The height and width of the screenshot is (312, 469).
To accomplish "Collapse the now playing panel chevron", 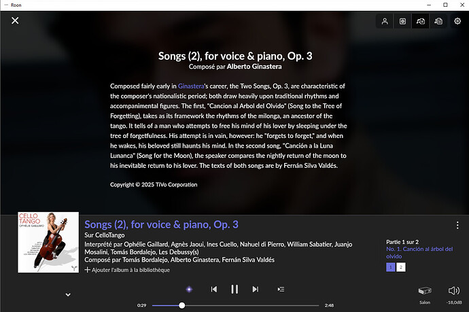I will [68, 294].
